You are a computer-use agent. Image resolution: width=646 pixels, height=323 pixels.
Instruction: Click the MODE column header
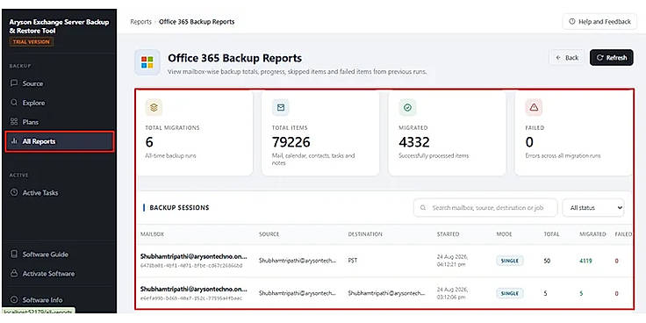[x=505, y=234]
